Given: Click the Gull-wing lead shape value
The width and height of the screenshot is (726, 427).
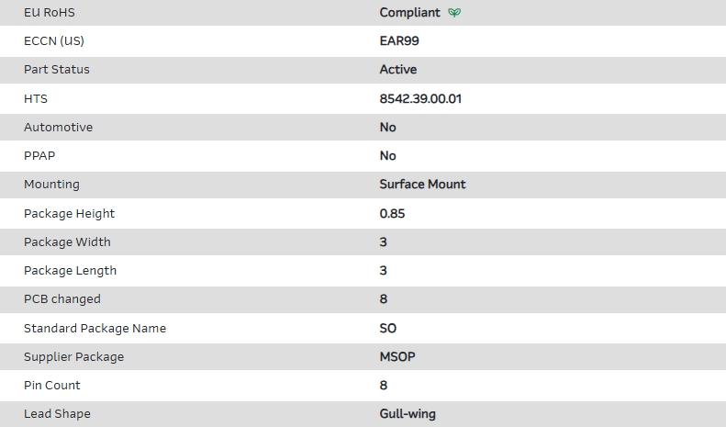Looking at the screenshot, I should click(x=408, y=414).
